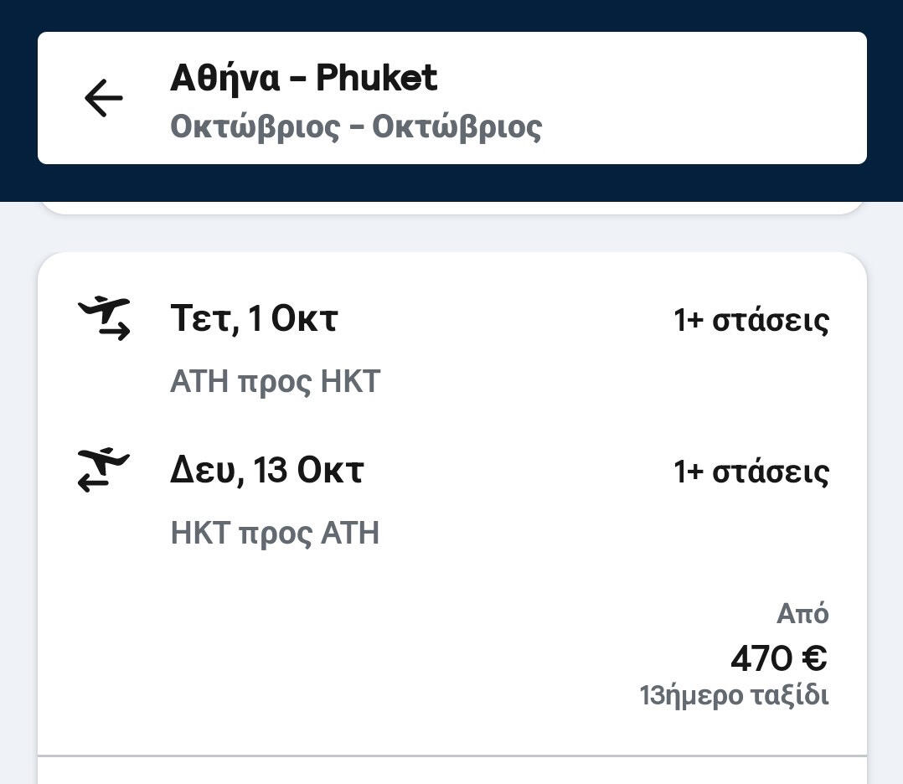Select the Δευ, 13 Οκτ return date

[x=266, y=471]
